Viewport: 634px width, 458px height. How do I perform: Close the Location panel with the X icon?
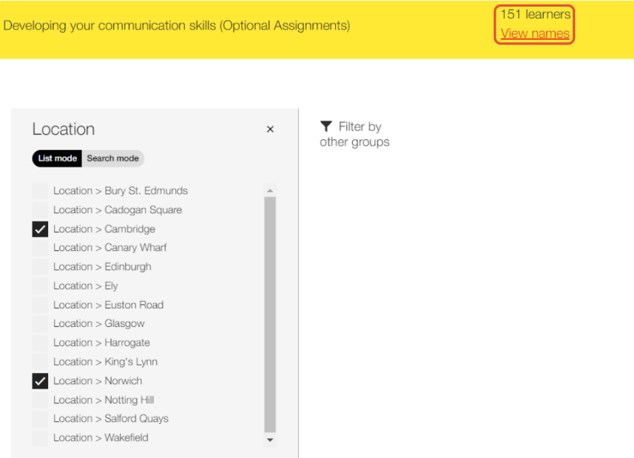point(270,129)
